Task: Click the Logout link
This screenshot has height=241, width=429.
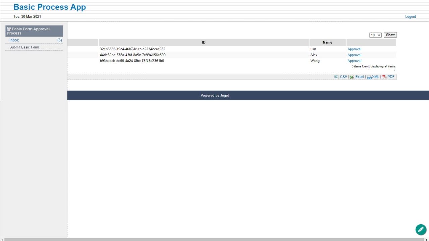Action: coord(410,17)
